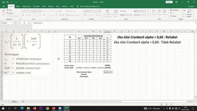Click the Insert Function fx icon

(x=29, y=23)
